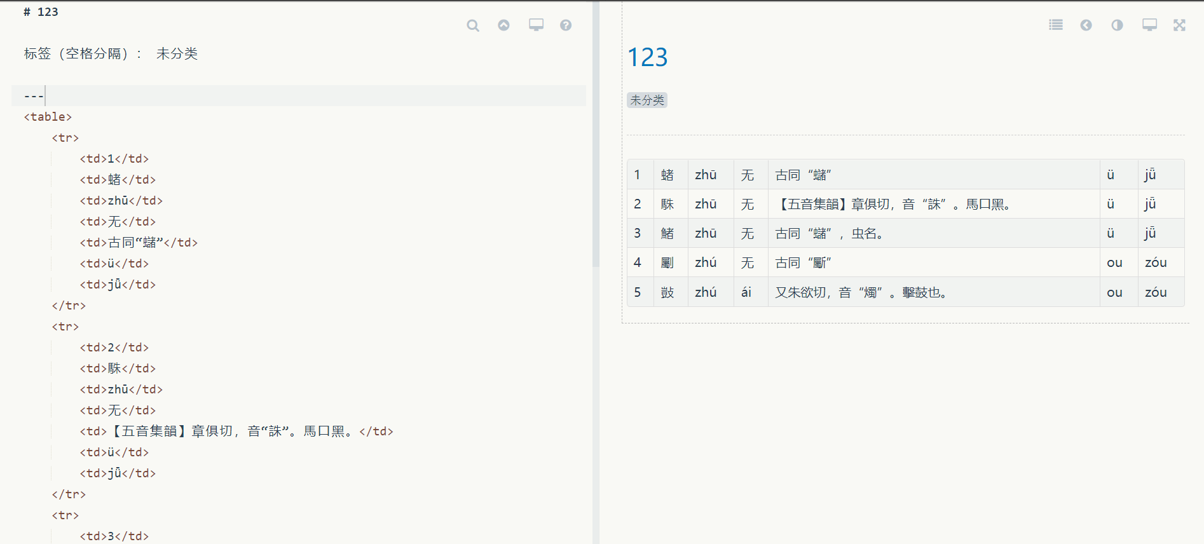Click table cell 又朱欲切 in row 5
This screenshot has height=544, width=1204.
(934, 292)
